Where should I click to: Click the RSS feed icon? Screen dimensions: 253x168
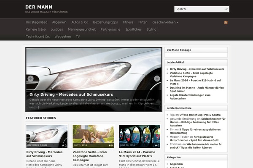point(226,23)
